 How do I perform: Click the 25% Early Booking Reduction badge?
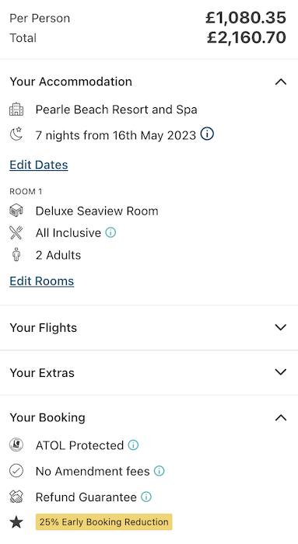click(x=103, y=521)
